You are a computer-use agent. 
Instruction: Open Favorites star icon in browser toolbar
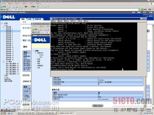click(x=30, y=7)
